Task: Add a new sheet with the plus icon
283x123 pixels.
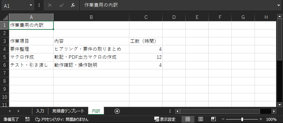Action: (x=117, y=111)
